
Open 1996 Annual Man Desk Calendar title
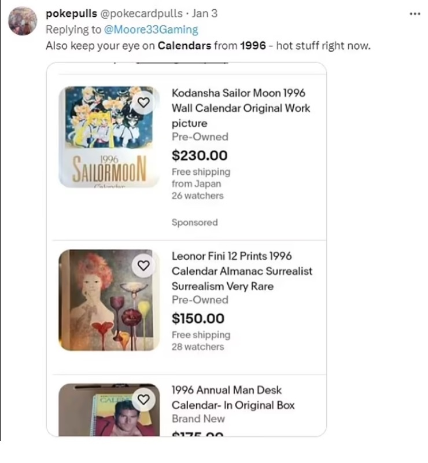[x=233, y=398]
